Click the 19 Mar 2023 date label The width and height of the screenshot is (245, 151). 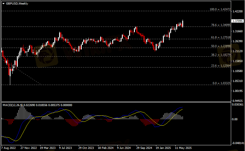pyautogui.click(x=48, y=148)
